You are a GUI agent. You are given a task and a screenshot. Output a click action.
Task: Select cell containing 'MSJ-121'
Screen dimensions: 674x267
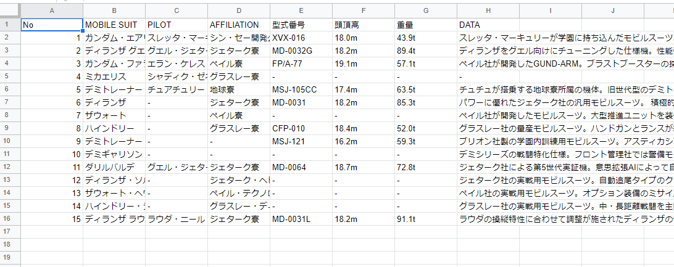(x=301, y=141)
